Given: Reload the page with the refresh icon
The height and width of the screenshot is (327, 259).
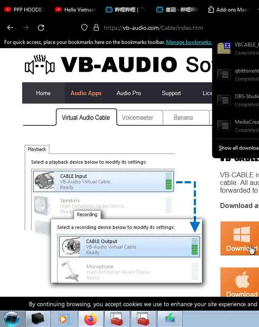Looking at the screenshot, I should coord(41,28).
